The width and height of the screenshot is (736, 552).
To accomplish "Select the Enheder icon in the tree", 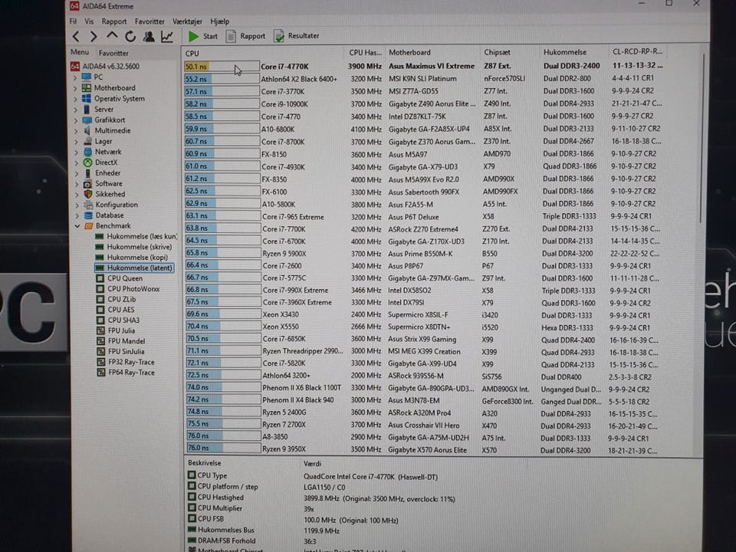I will coord(87,173).
